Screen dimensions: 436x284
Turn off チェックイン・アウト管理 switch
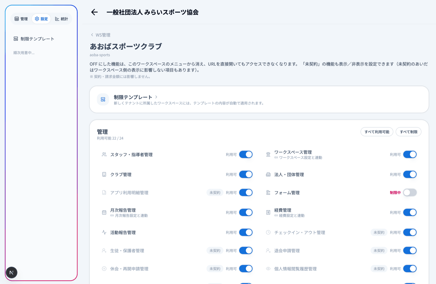410,232
